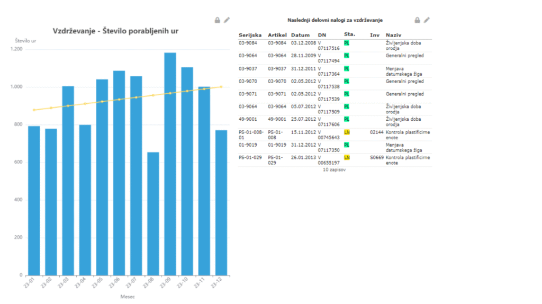Click the pencil edit icon above the chart

227,20
